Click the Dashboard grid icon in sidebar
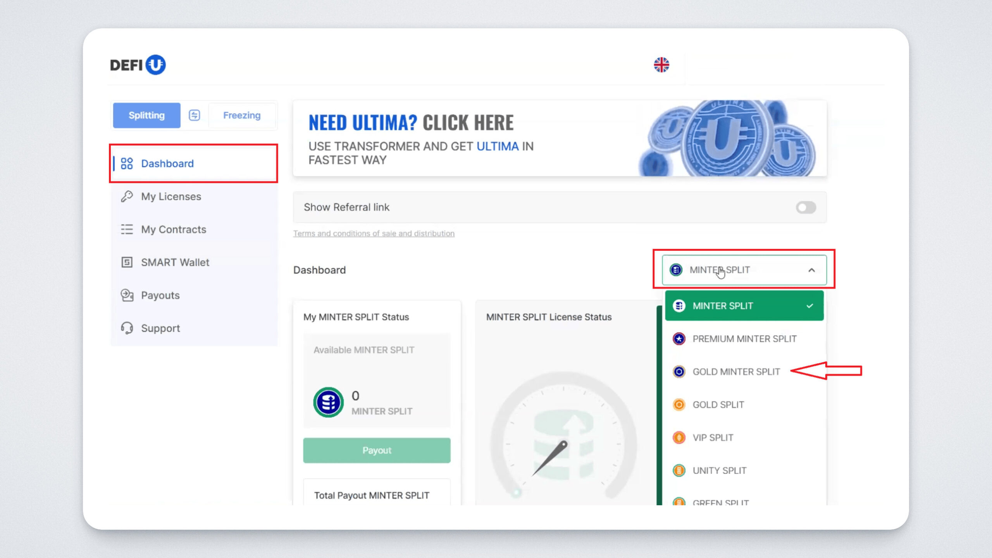The height and width of the screenshot is (558, 992). (127, 164)
